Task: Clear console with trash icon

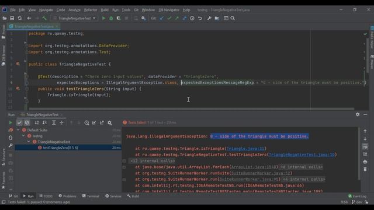Action: point(365,169)
